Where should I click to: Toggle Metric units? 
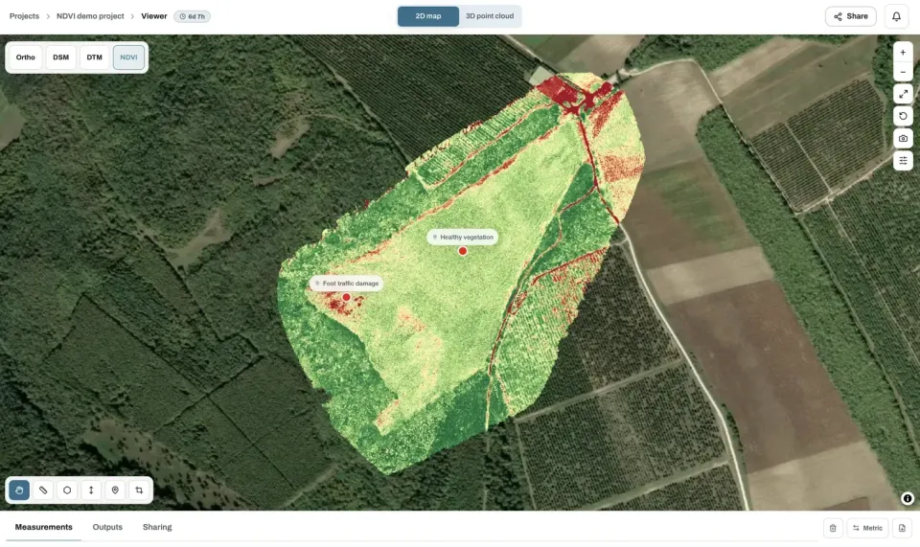coord(867,528)
